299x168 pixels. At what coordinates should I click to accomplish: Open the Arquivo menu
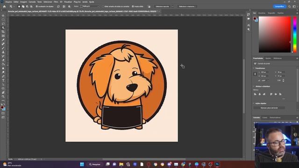pos(8,2)
